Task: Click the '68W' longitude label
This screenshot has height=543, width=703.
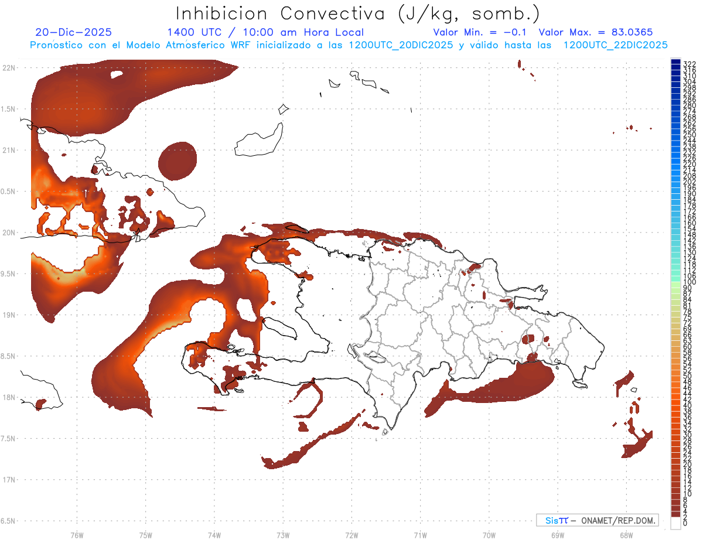Action: point(626,535)
